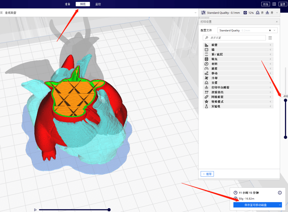Open the Standard Quality profile dropdown

pyautogui.click(x=247, y=30)
